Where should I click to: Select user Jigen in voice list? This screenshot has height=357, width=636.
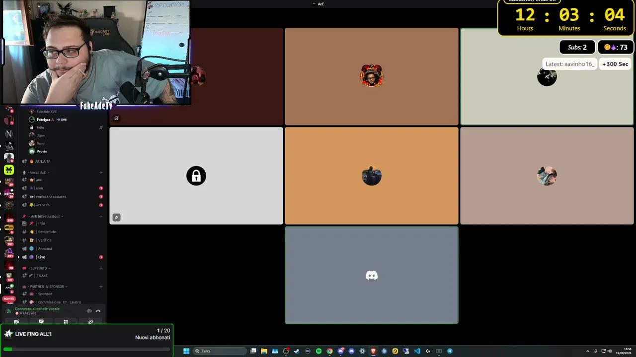click(40, 135)
